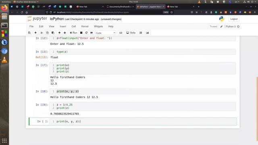
Task: Open the Edit menu
Action: [41, 26]
